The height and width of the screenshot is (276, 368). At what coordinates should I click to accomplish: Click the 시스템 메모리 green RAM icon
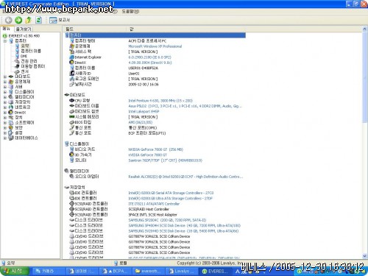[71, 117]
